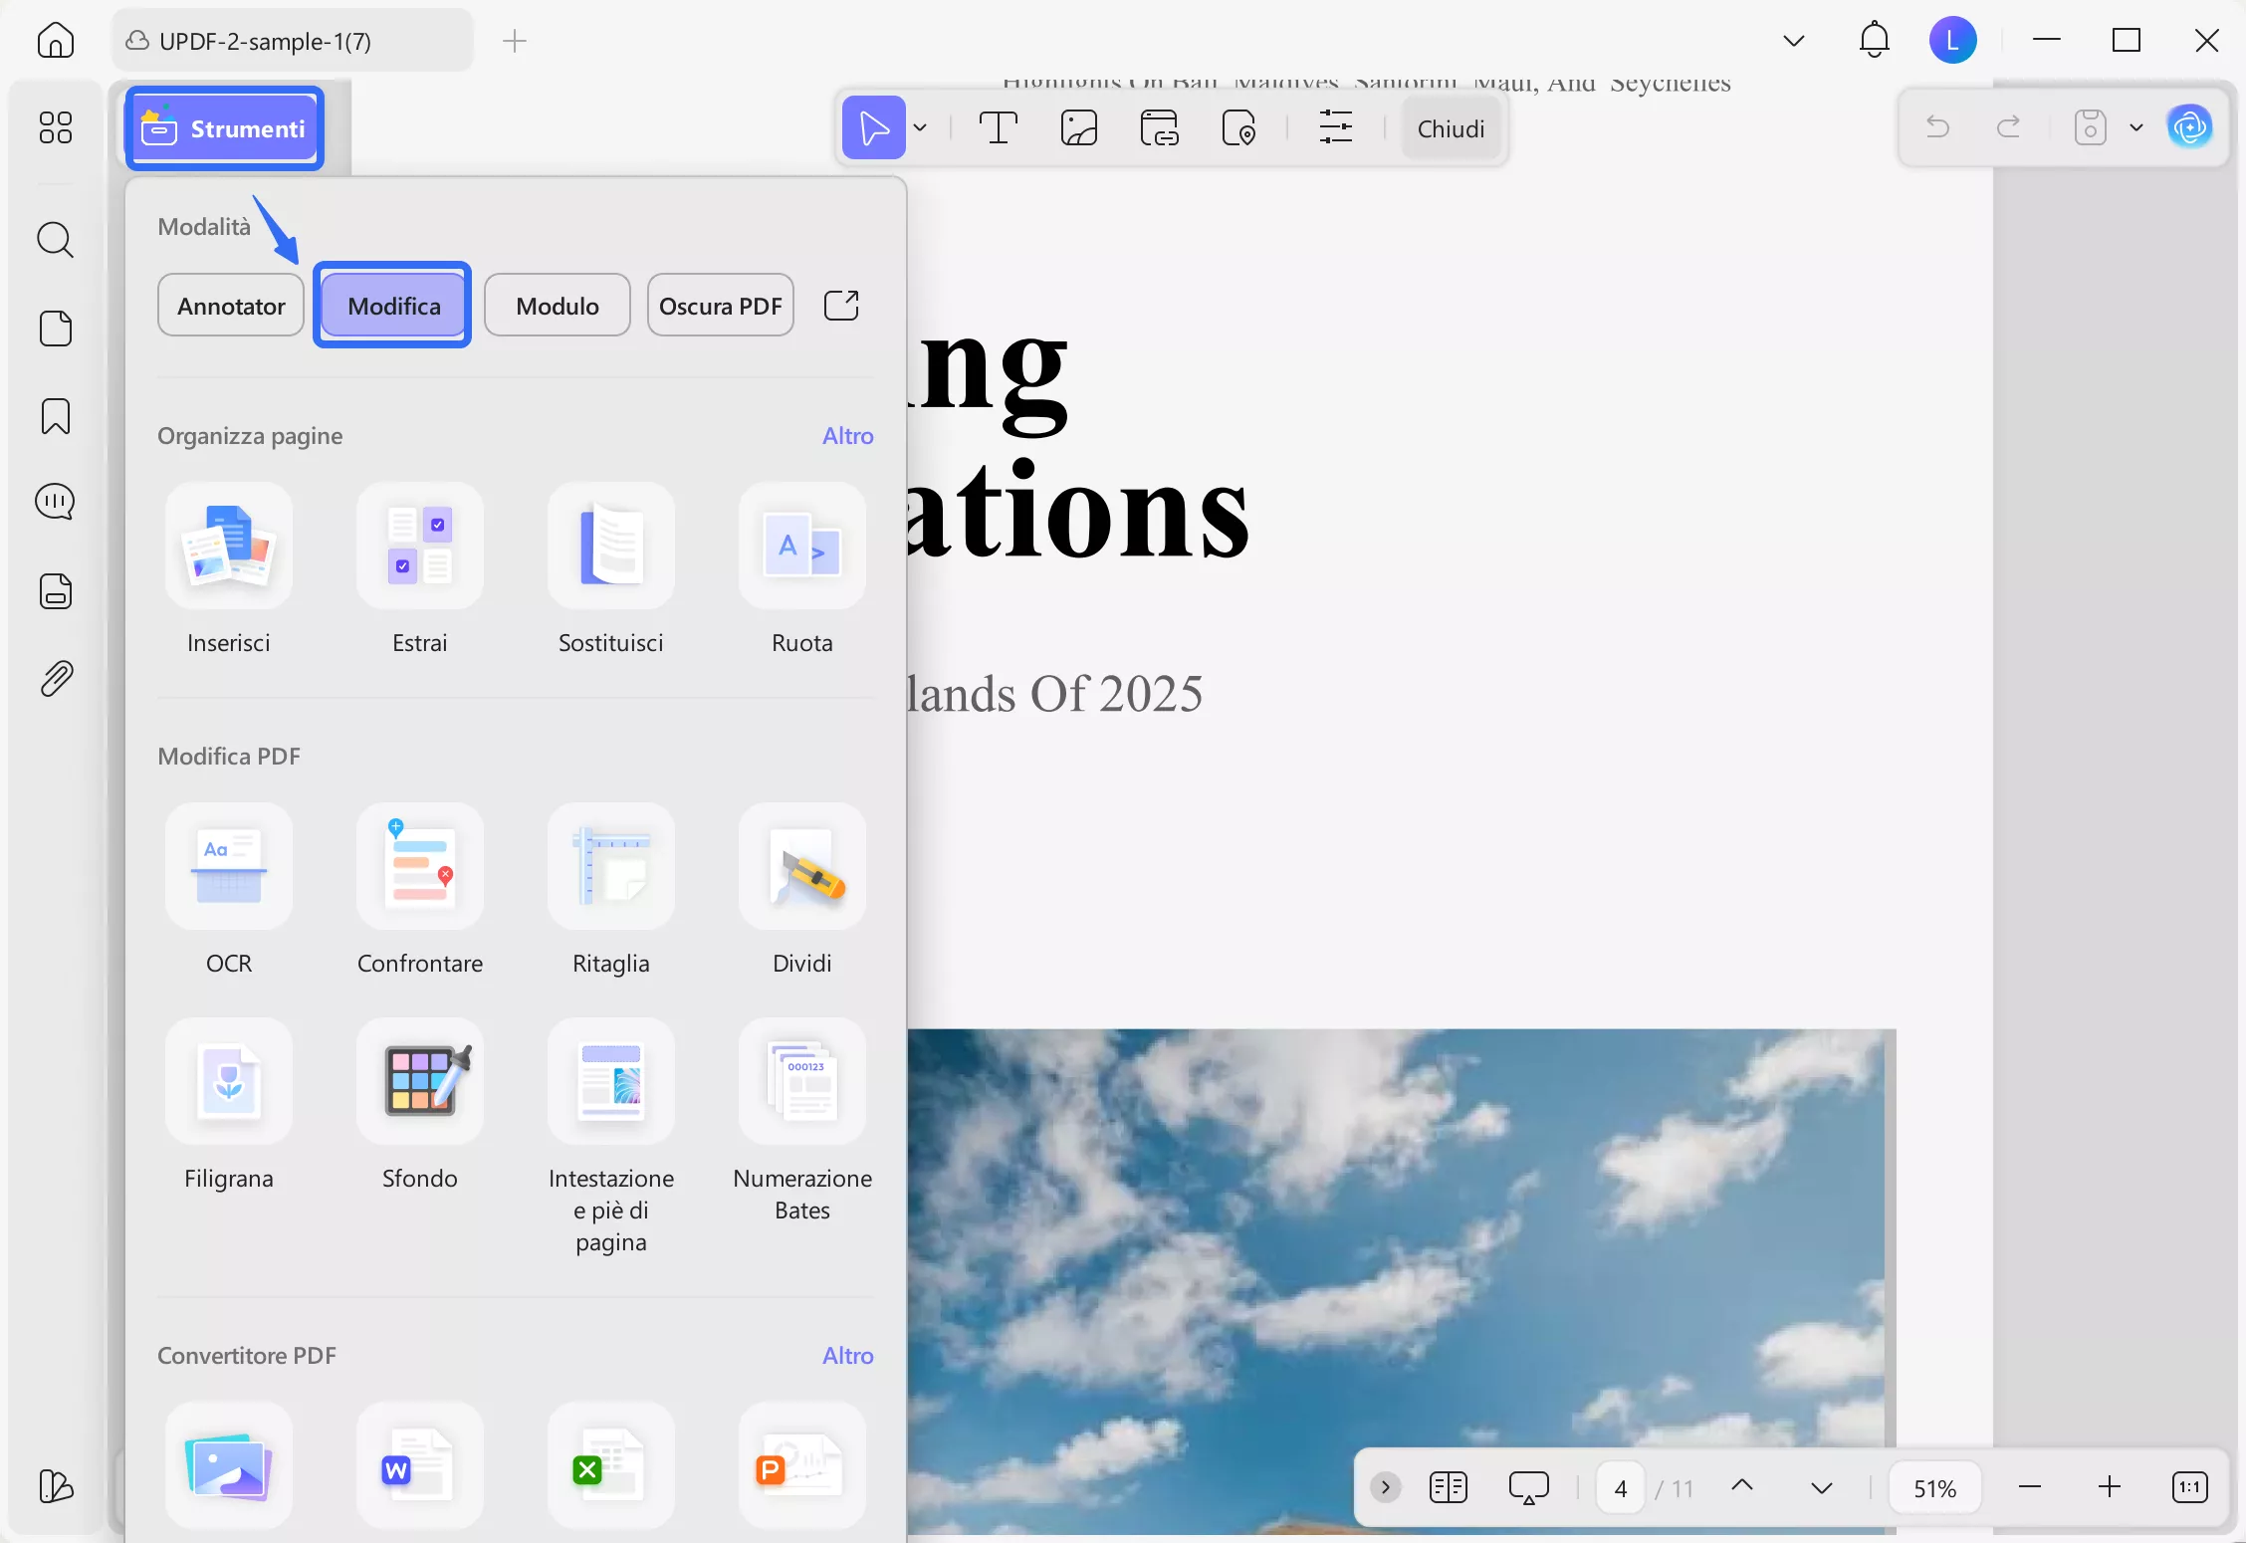
Task: Enable Modulo mode
Action: [x=557, y=305]
